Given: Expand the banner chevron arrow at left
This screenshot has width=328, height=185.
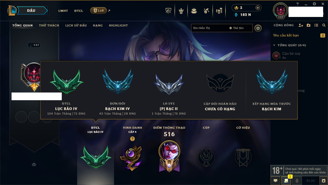Looking at the screenshot, I should [x=34, y=164].
